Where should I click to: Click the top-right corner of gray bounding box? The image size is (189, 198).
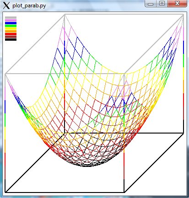coord(184,15)
